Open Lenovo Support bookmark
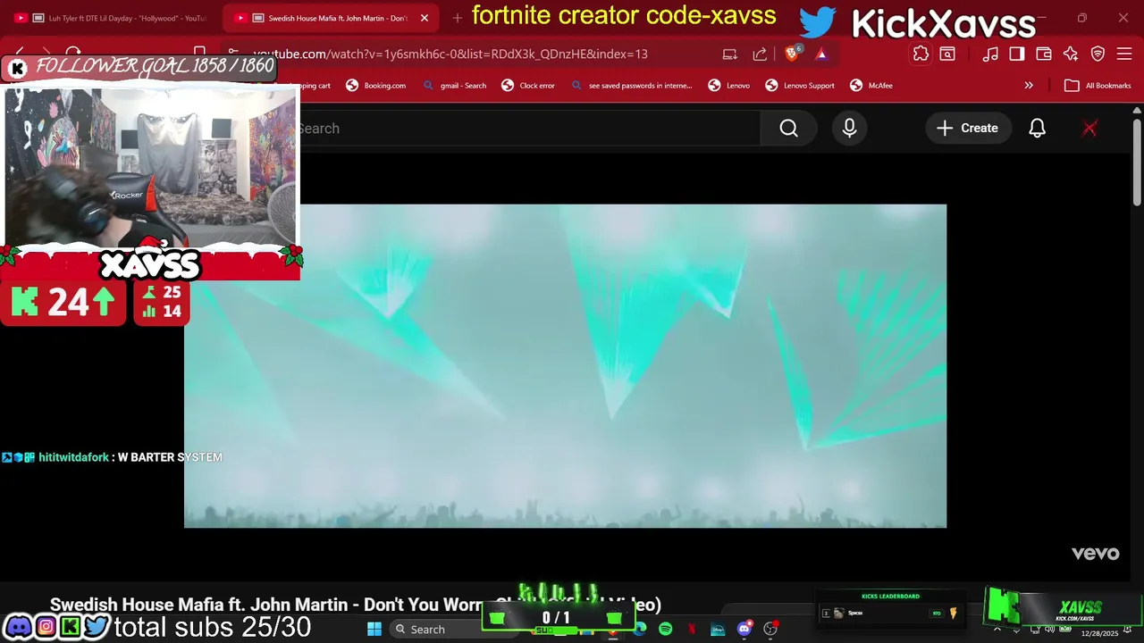The height and width of the screenshot is (643, 1144). [x=800, y=86]
